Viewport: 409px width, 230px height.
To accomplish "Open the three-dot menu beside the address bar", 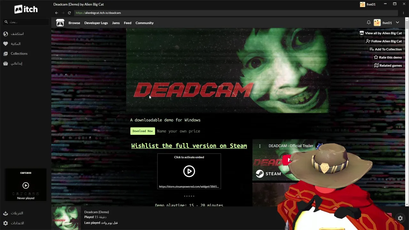I will (404, 13).
